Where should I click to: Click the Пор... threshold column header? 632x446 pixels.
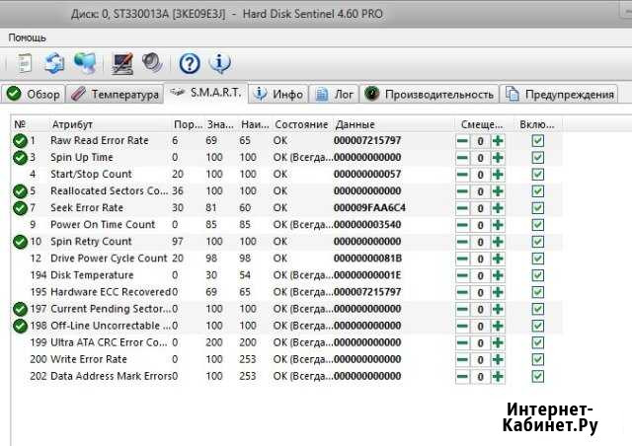click(189, 124)
